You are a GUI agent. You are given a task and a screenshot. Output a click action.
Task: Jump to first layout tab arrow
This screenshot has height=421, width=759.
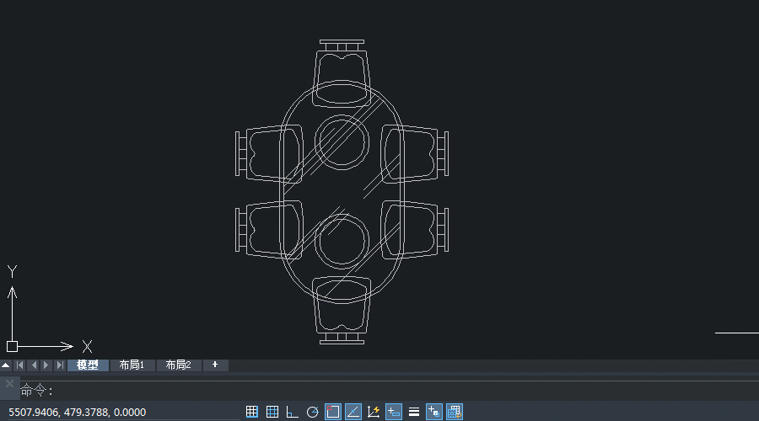tap(19, 365)
